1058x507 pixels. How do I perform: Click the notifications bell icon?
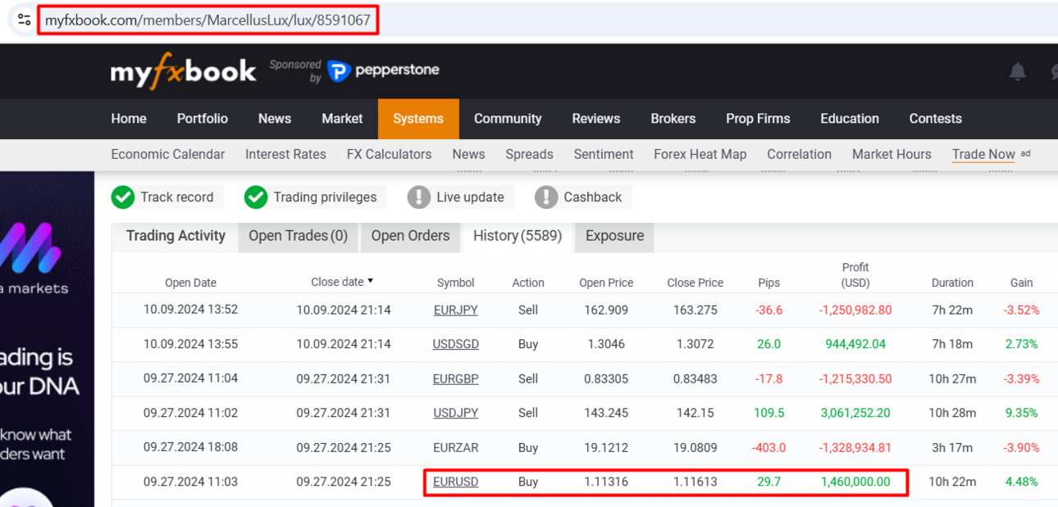pos(1018,71)
